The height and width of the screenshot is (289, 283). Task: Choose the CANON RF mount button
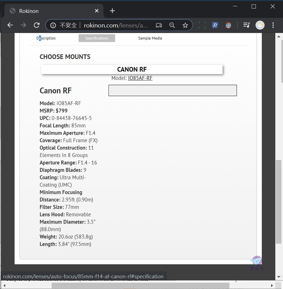(132, 69)
